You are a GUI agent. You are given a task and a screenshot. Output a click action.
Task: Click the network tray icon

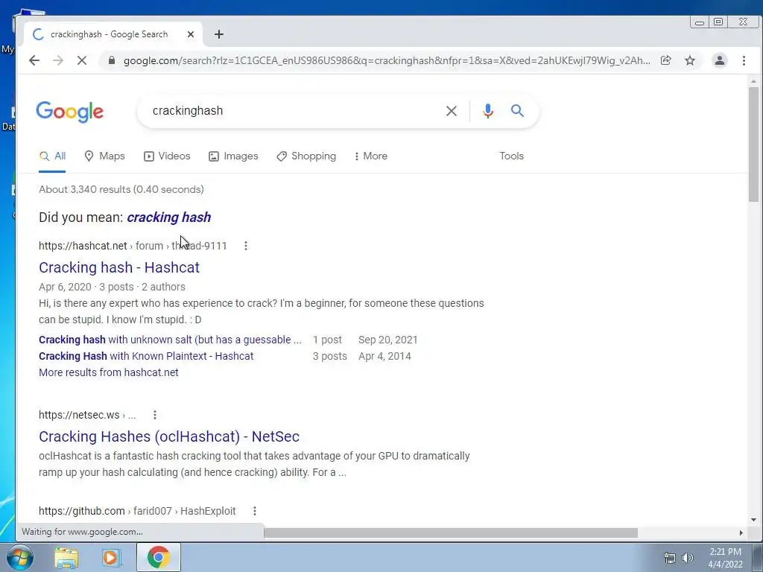[x=670, y=558]
